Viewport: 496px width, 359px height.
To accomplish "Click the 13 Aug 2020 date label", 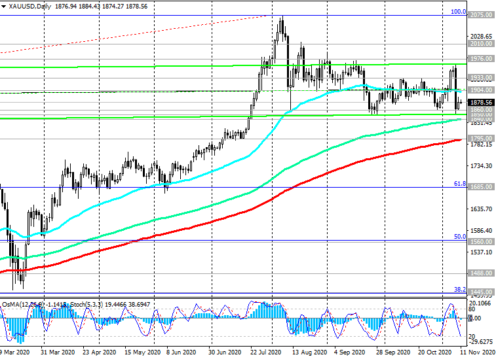I will 309,352.
